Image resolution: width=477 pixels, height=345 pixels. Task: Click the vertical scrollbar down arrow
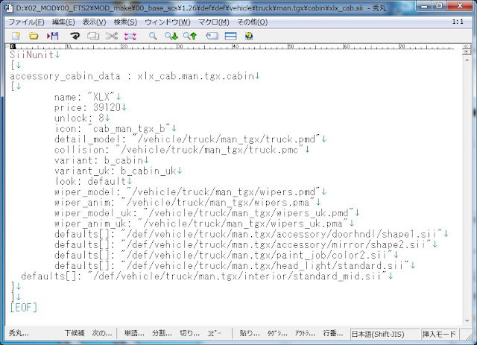(x=467, y=320)
